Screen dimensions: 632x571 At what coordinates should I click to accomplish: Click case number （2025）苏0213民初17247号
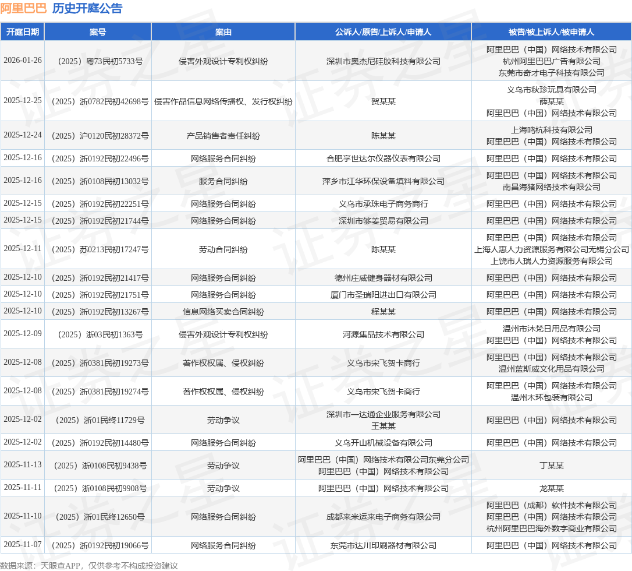[98, 250]
